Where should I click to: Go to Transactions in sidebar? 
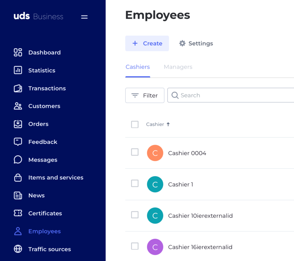click(x=47, y=88)
